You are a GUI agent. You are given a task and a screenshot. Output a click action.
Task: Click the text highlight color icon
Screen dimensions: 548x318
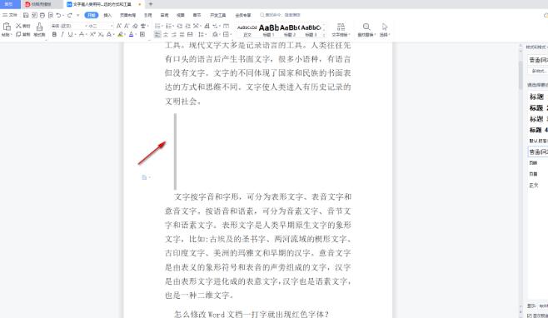[121, 34]
